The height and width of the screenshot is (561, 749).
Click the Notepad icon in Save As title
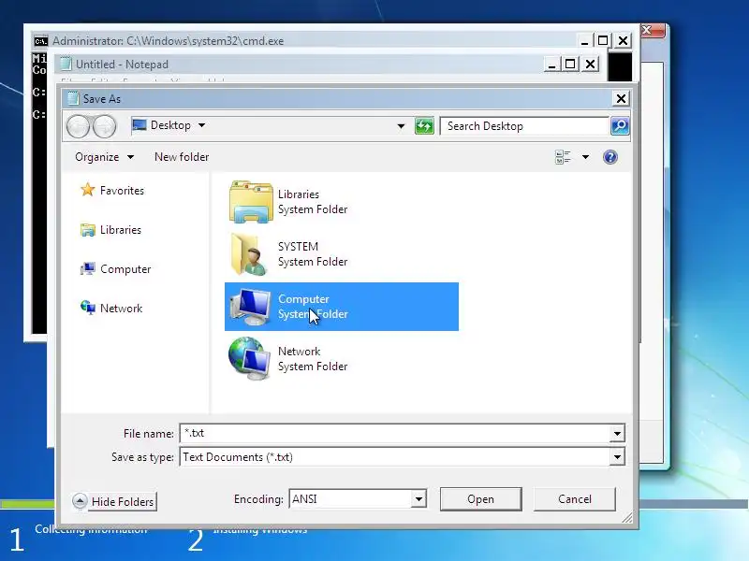click(73, 98)
